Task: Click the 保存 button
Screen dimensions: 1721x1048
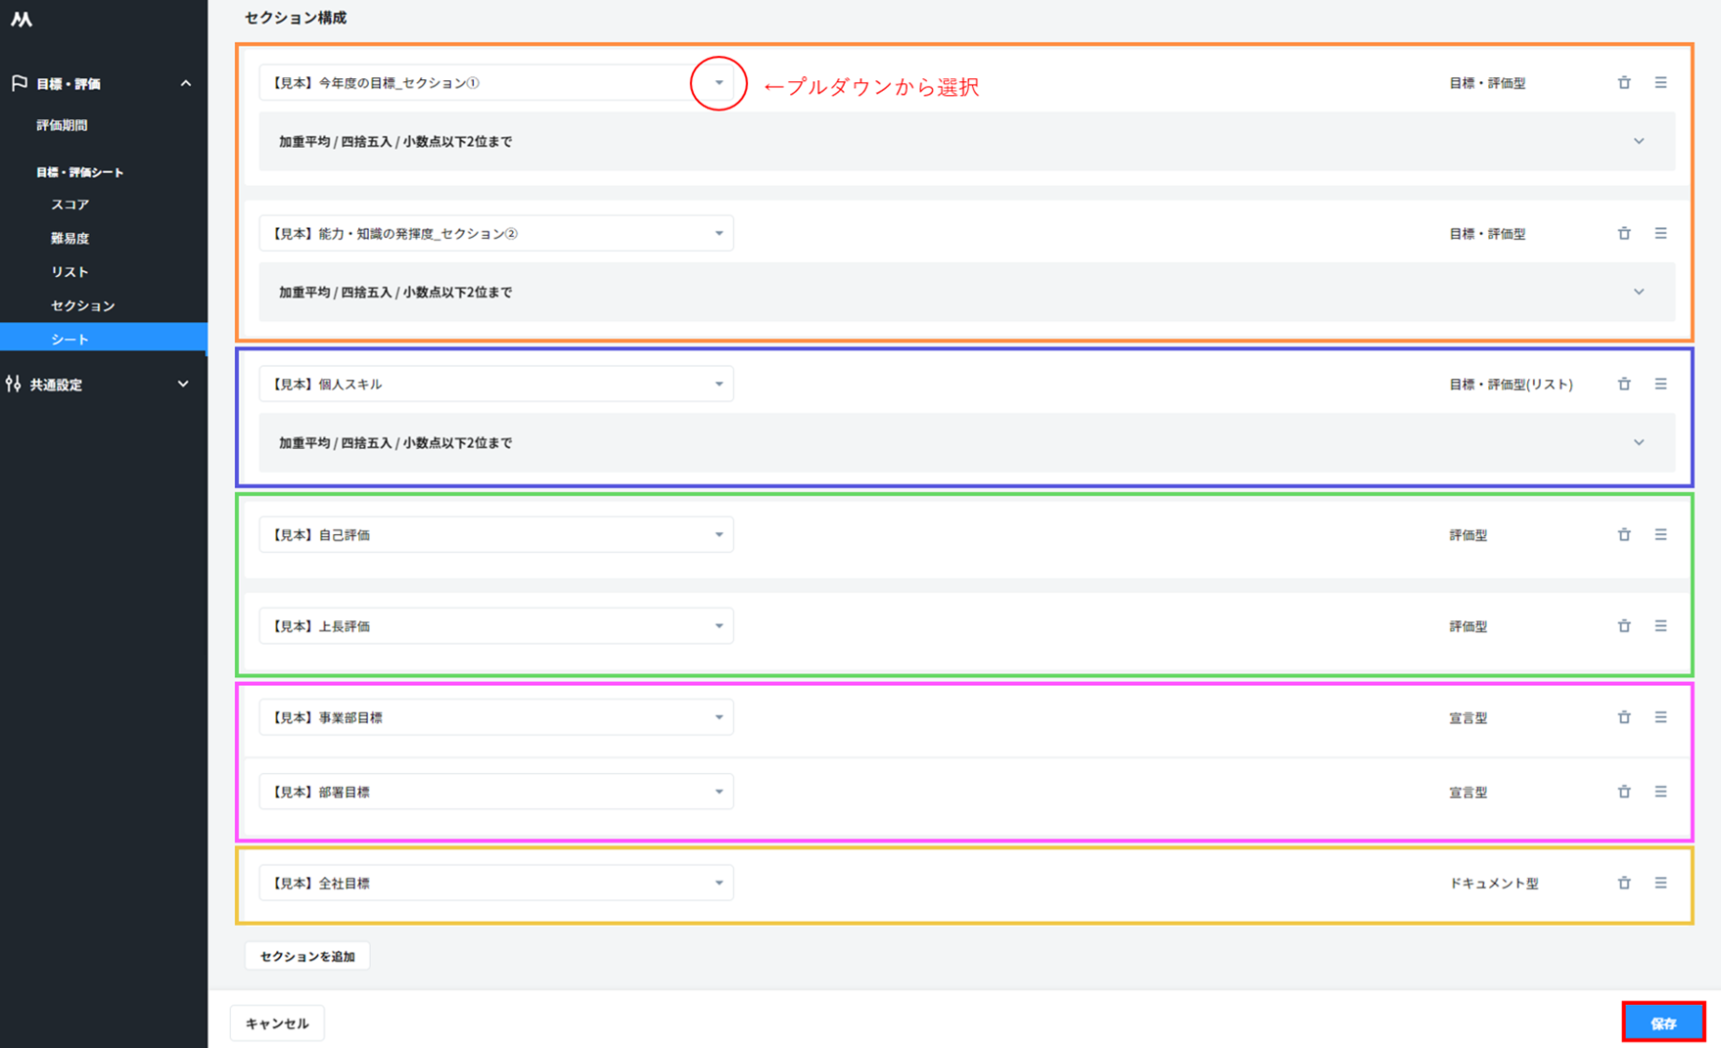Action: [x=1663, y=1023]
